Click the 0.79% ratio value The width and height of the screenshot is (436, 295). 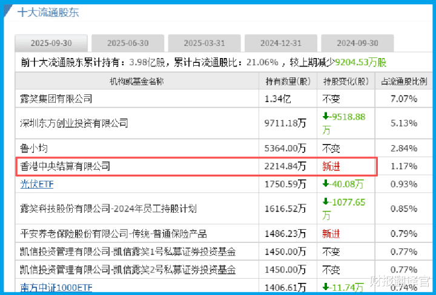coord(404,234)
